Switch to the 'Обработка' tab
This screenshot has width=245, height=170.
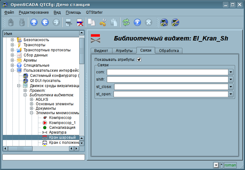169,51
